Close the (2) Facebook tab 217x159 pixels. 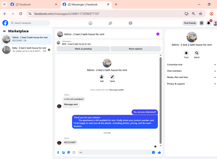[x=56, y=4]
